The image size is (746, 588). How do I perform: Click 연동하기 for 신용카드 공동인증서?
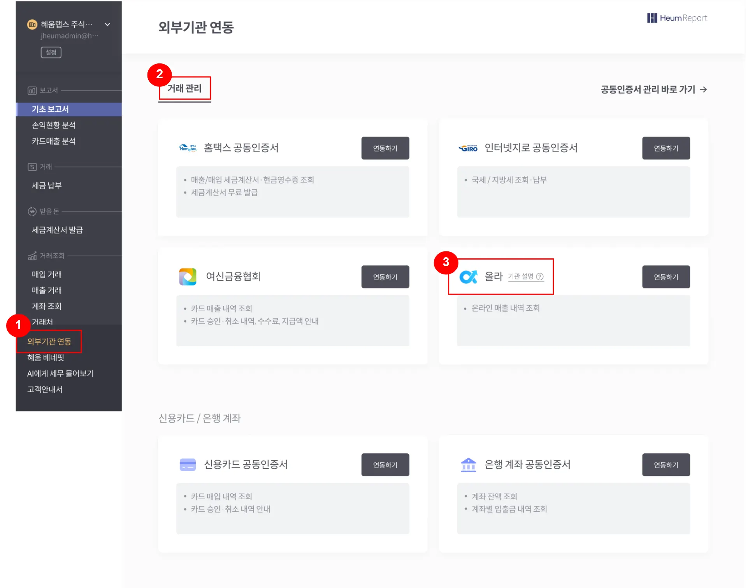click(x=385, y=465)
